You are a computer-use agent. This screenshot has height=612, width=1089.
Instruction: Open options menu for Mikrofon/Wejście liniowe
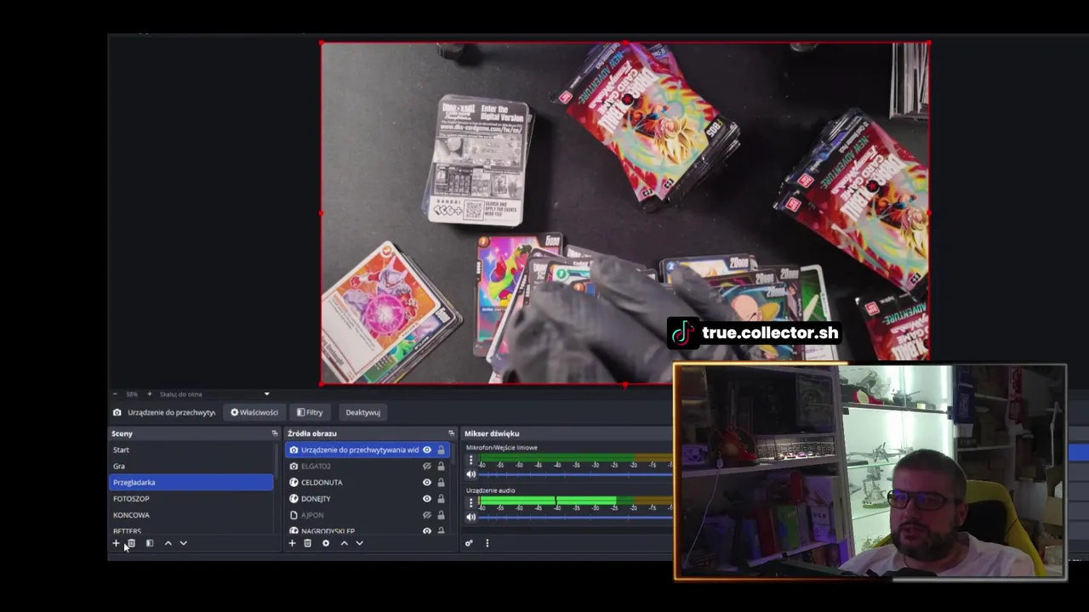pyautogui.click(x=470, y=460)
